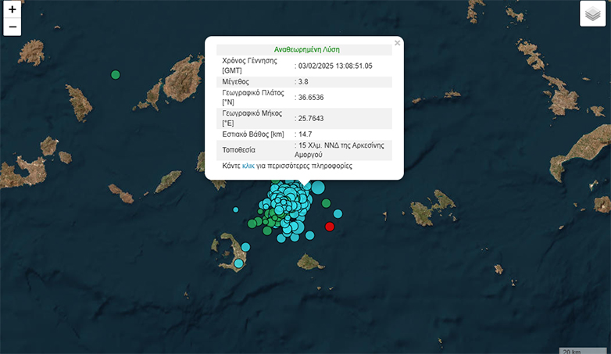Image resolution: width=611 pixels, height=354 pixels.
Task: Click the green marker east of the cluster
Action: [x=326, y=203]
